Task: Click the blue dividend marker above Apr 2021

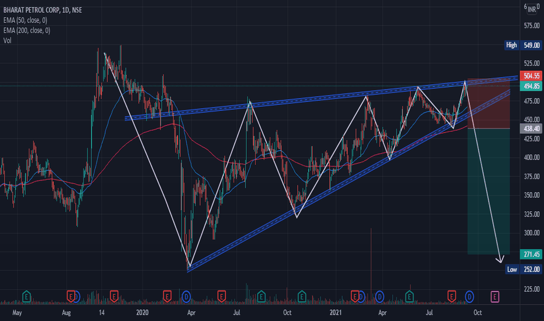Action: click(379, 297)
